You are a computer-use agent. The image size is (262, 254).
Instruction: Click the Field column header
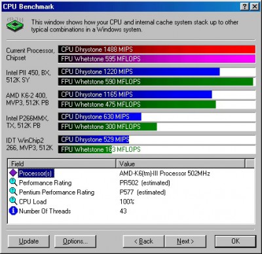click(62, 164)
